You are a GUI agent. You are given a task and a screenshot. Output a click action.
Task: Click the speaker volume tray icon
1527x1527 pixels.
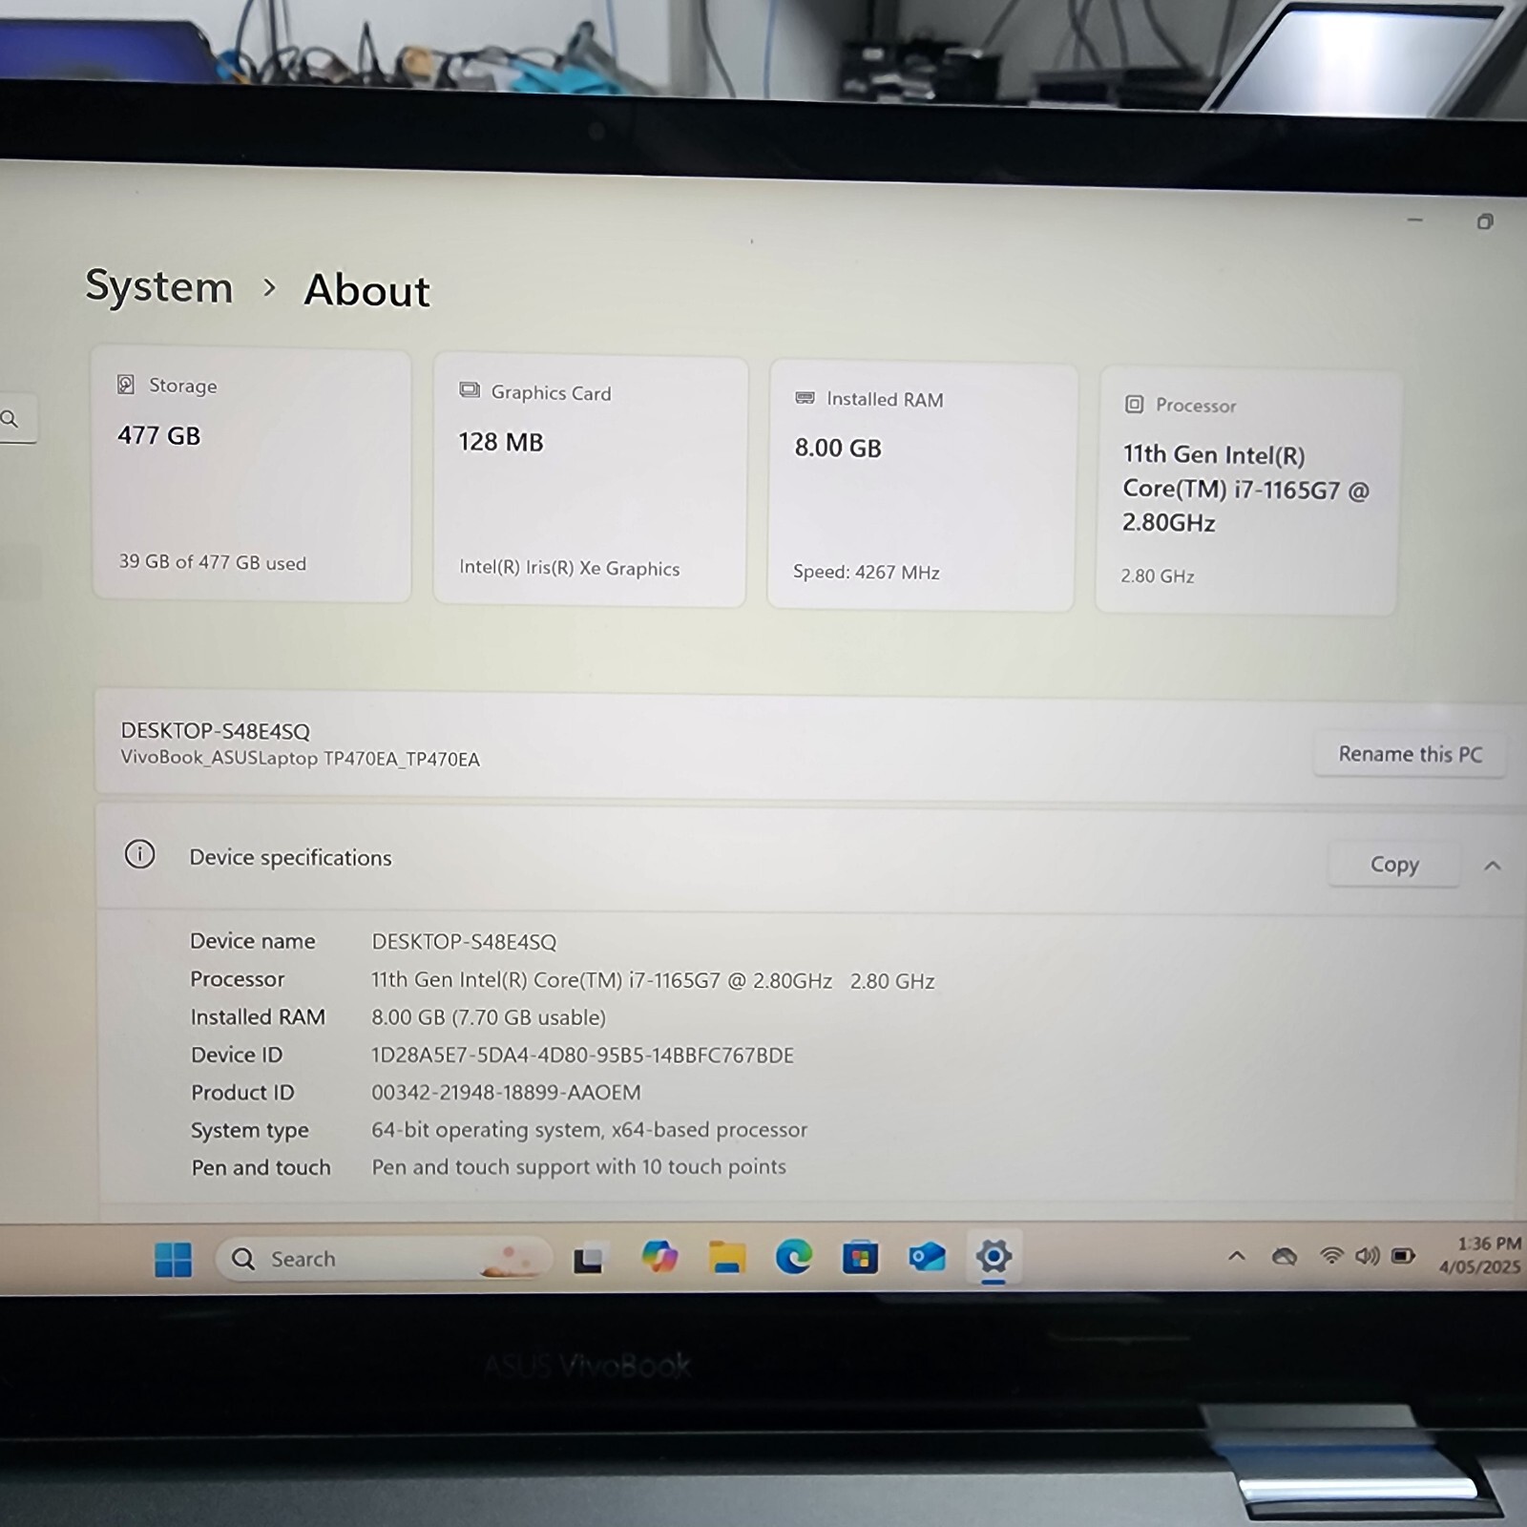(1368, 1256)
